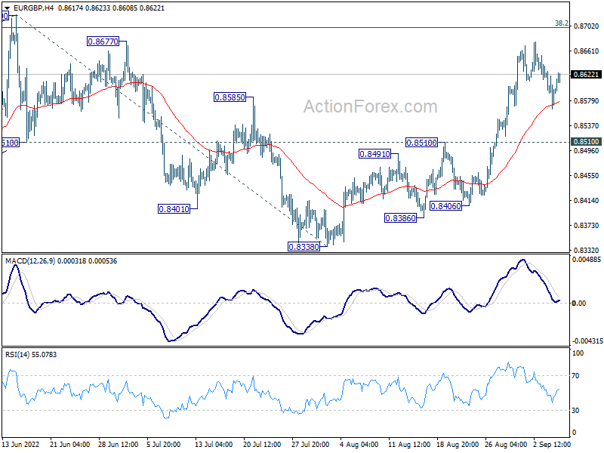Click the MACD -0.004315 lower scale value
This screenshot has height=453, width=604.
coord(587,341)
